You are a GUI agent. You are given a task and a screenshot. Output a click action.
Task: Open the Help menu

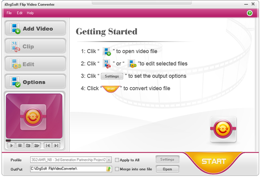30,13
